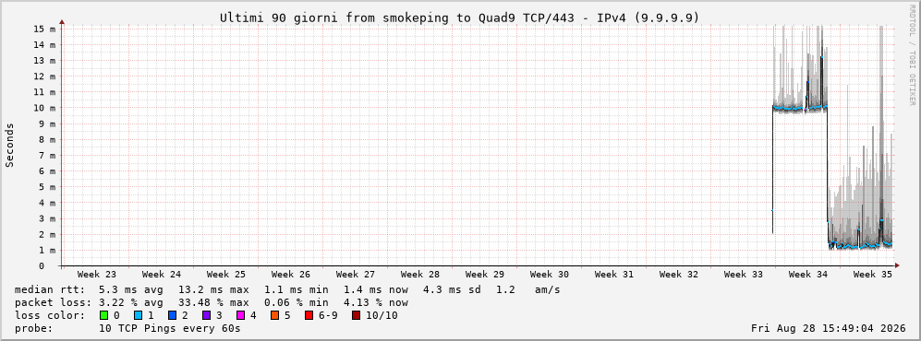Click the orange loss color 5 swatch
Viewport: 921px width, 341px height.
pos(275,316)
